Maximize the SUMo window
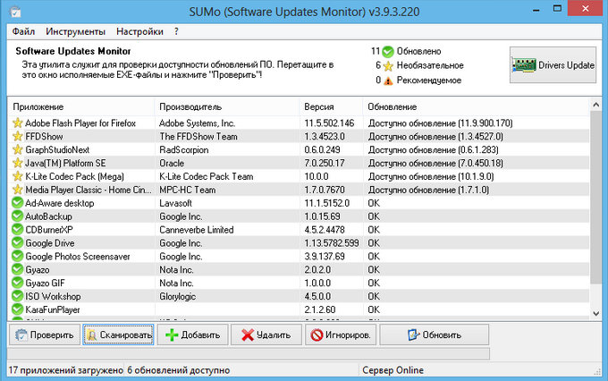The image size is (608, 381). point(557,9)
